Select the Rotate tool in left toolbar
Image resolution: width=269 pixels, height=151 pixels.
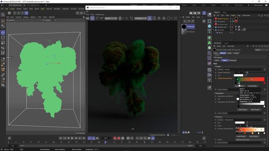(3, 38)
